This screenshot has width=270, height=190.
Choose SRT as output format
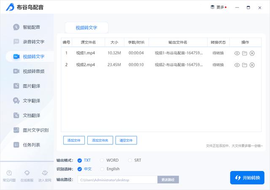[130, 160]
